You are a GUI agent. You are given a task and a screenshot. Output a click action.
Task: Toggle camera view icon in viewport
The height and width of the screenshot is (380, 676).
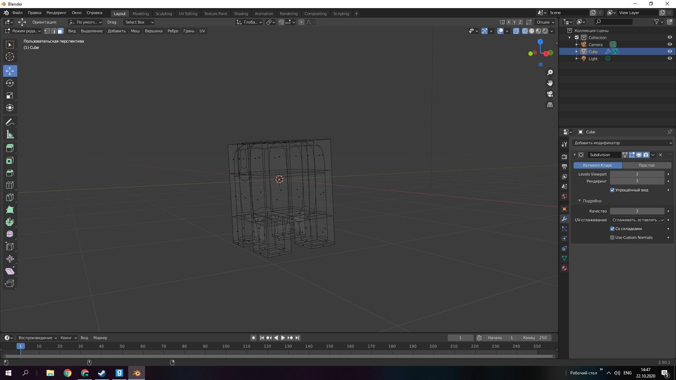click(x=550, y=94)
